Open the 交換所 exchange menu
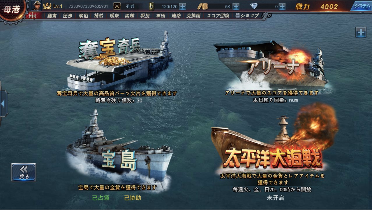372x210 pixels. (x=193, y=16)
